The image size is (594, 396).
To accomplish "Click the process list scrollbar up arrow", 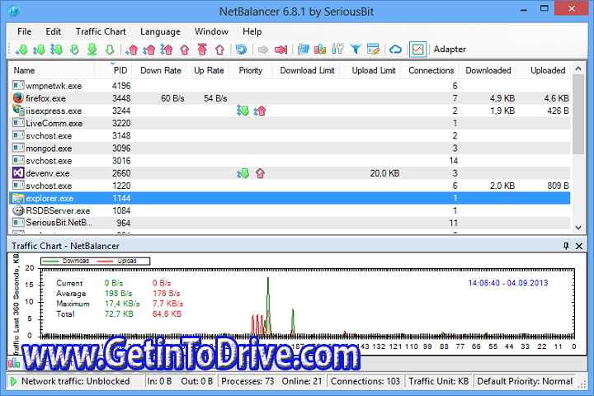I will (x=578, y=68).
